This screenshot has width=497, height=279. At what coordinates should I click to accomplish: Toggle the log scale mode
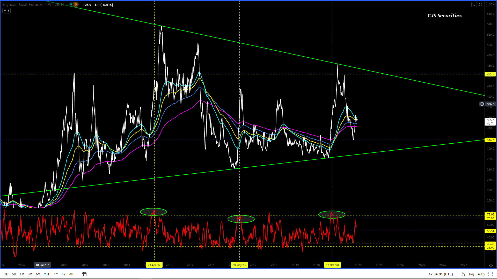[x=471, y=274]
